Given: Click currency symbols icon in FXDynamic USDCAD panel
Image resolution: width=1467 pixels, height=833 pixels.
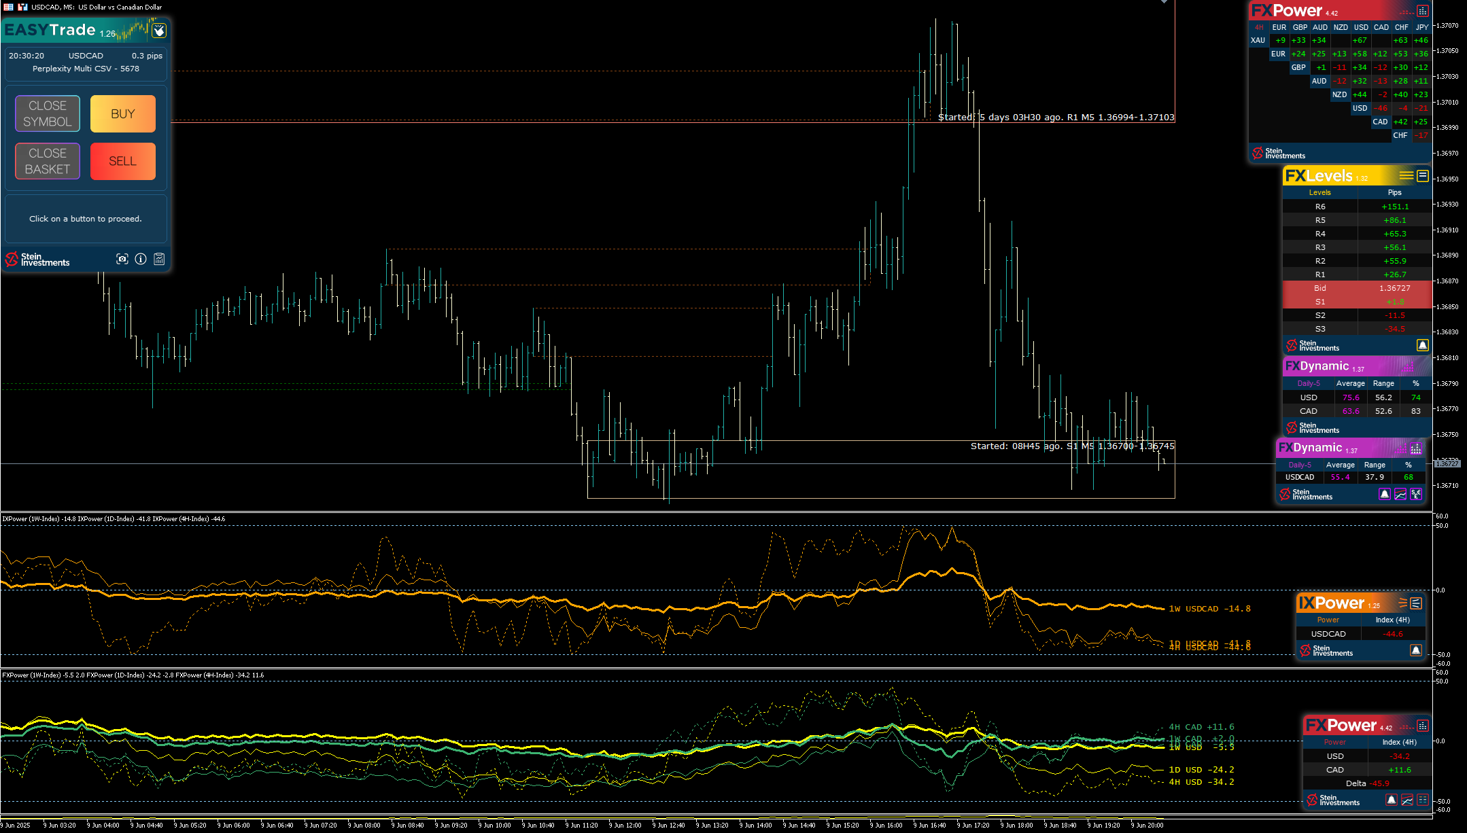Looking at the screenshot, I should tap(1416, 494).
